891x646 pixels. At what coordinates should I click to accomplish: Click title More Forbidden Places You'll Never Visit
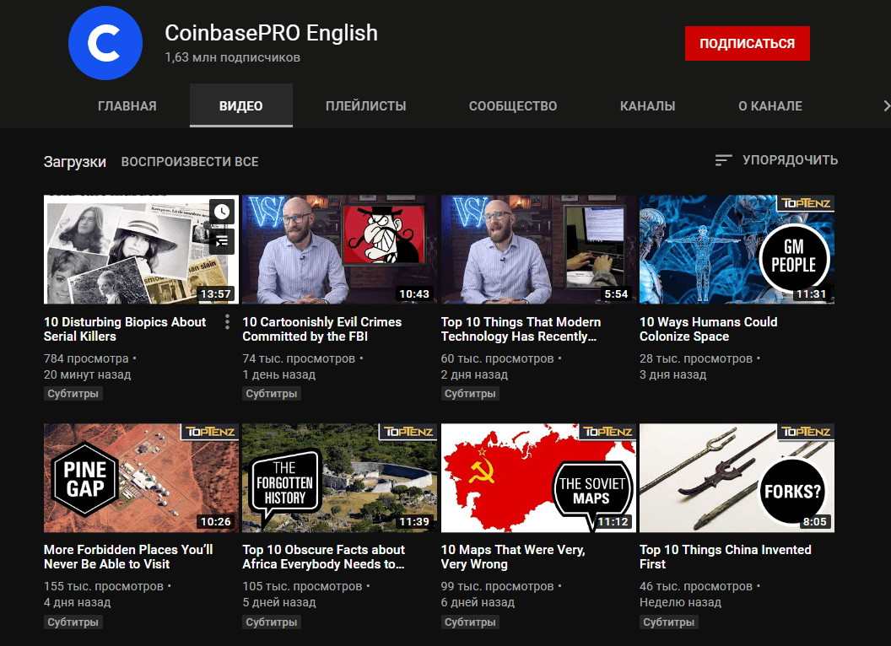point(128,557)
